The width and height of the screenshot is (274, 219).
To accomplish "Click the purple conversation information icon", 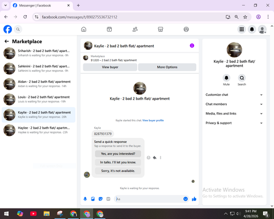I will (192, 45).
